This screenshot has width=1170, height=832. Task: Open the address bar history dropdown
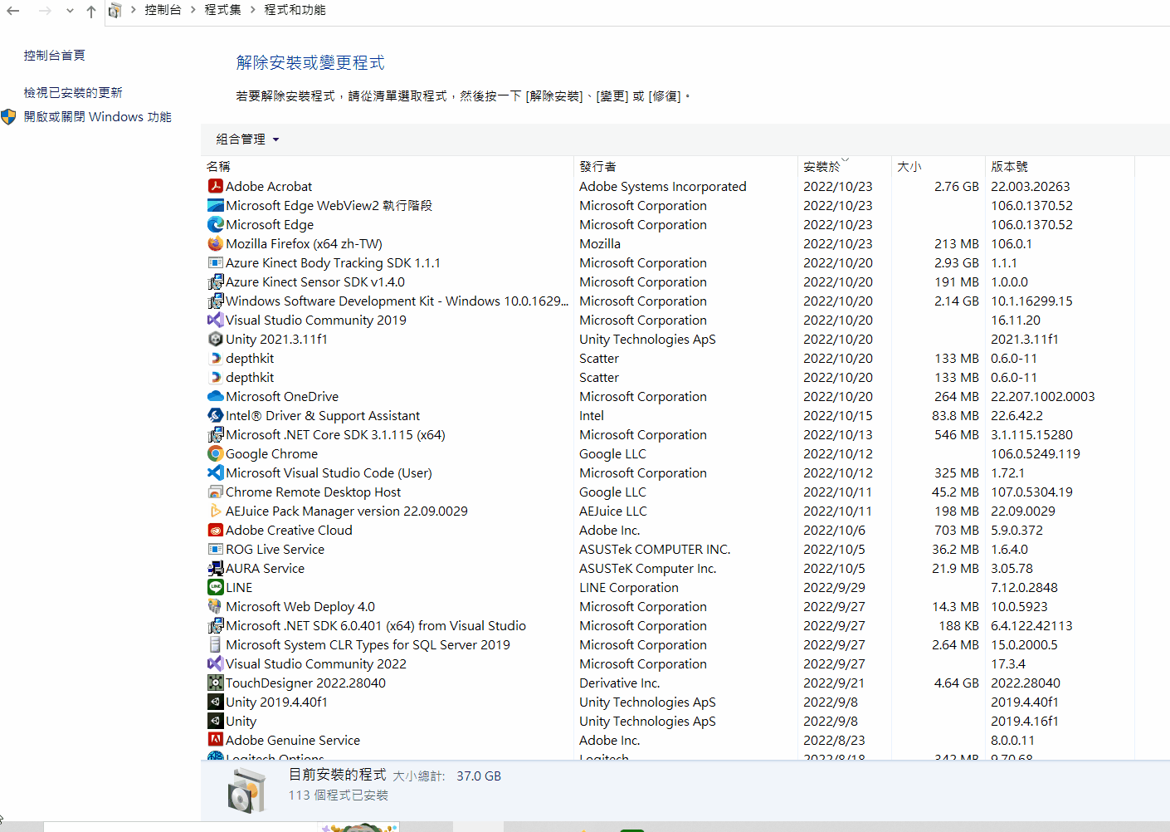(x=70, y=11)
